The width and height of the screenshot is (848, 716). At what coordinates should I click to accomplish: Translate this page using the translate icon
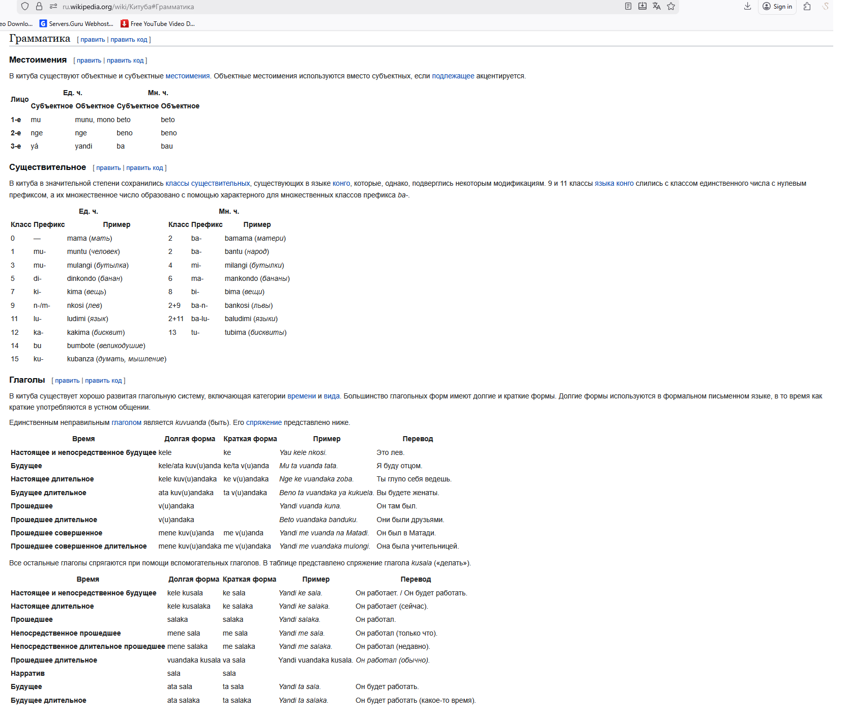point(657,6)
